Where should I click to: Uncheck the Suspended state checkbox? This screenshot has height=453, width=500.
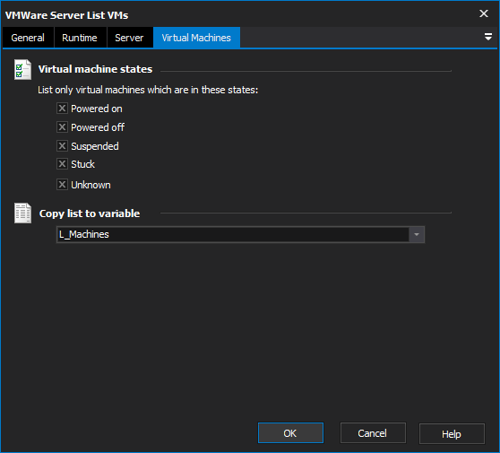pos(62,146)
